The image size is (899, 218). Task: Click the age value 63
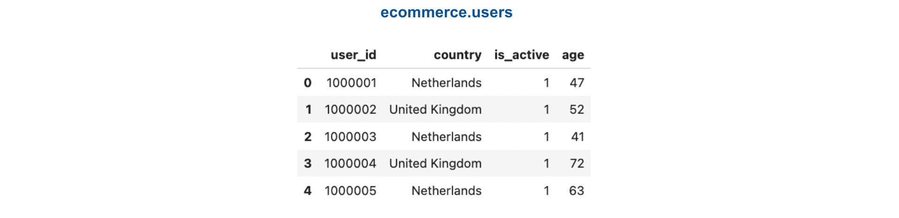coord(577,190)
